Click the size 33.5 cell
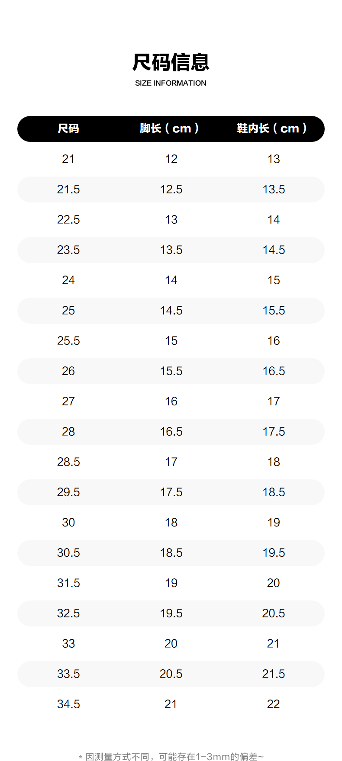This screenshot has width=342, height=761. 68,674
